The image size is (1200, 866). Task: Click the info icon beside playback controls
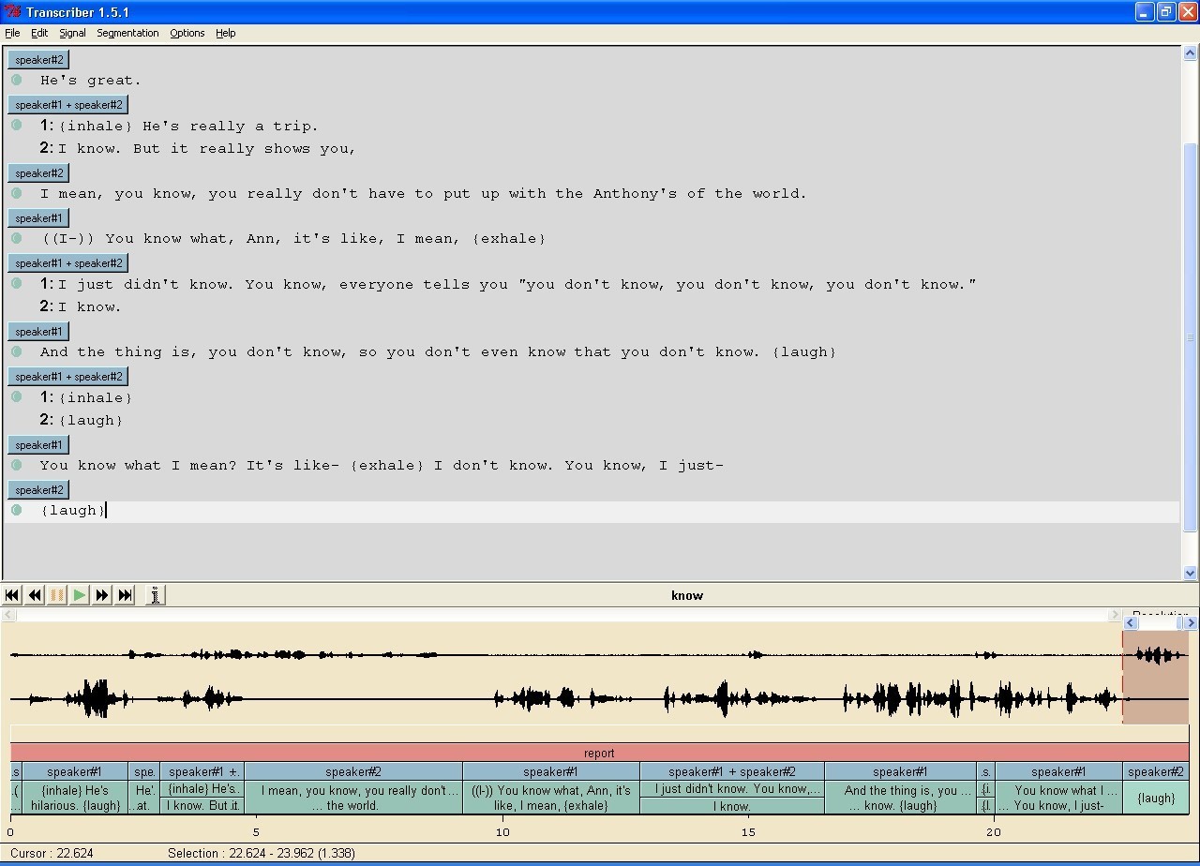pyautogui.click(x=156, y=595)
